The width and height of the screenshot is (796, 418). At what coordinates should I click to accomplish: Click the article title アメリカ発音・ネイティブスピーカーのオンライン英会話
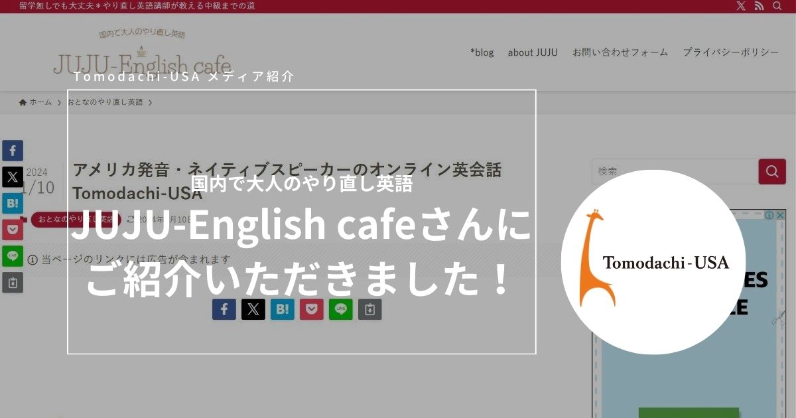click(x=287, y=181)
